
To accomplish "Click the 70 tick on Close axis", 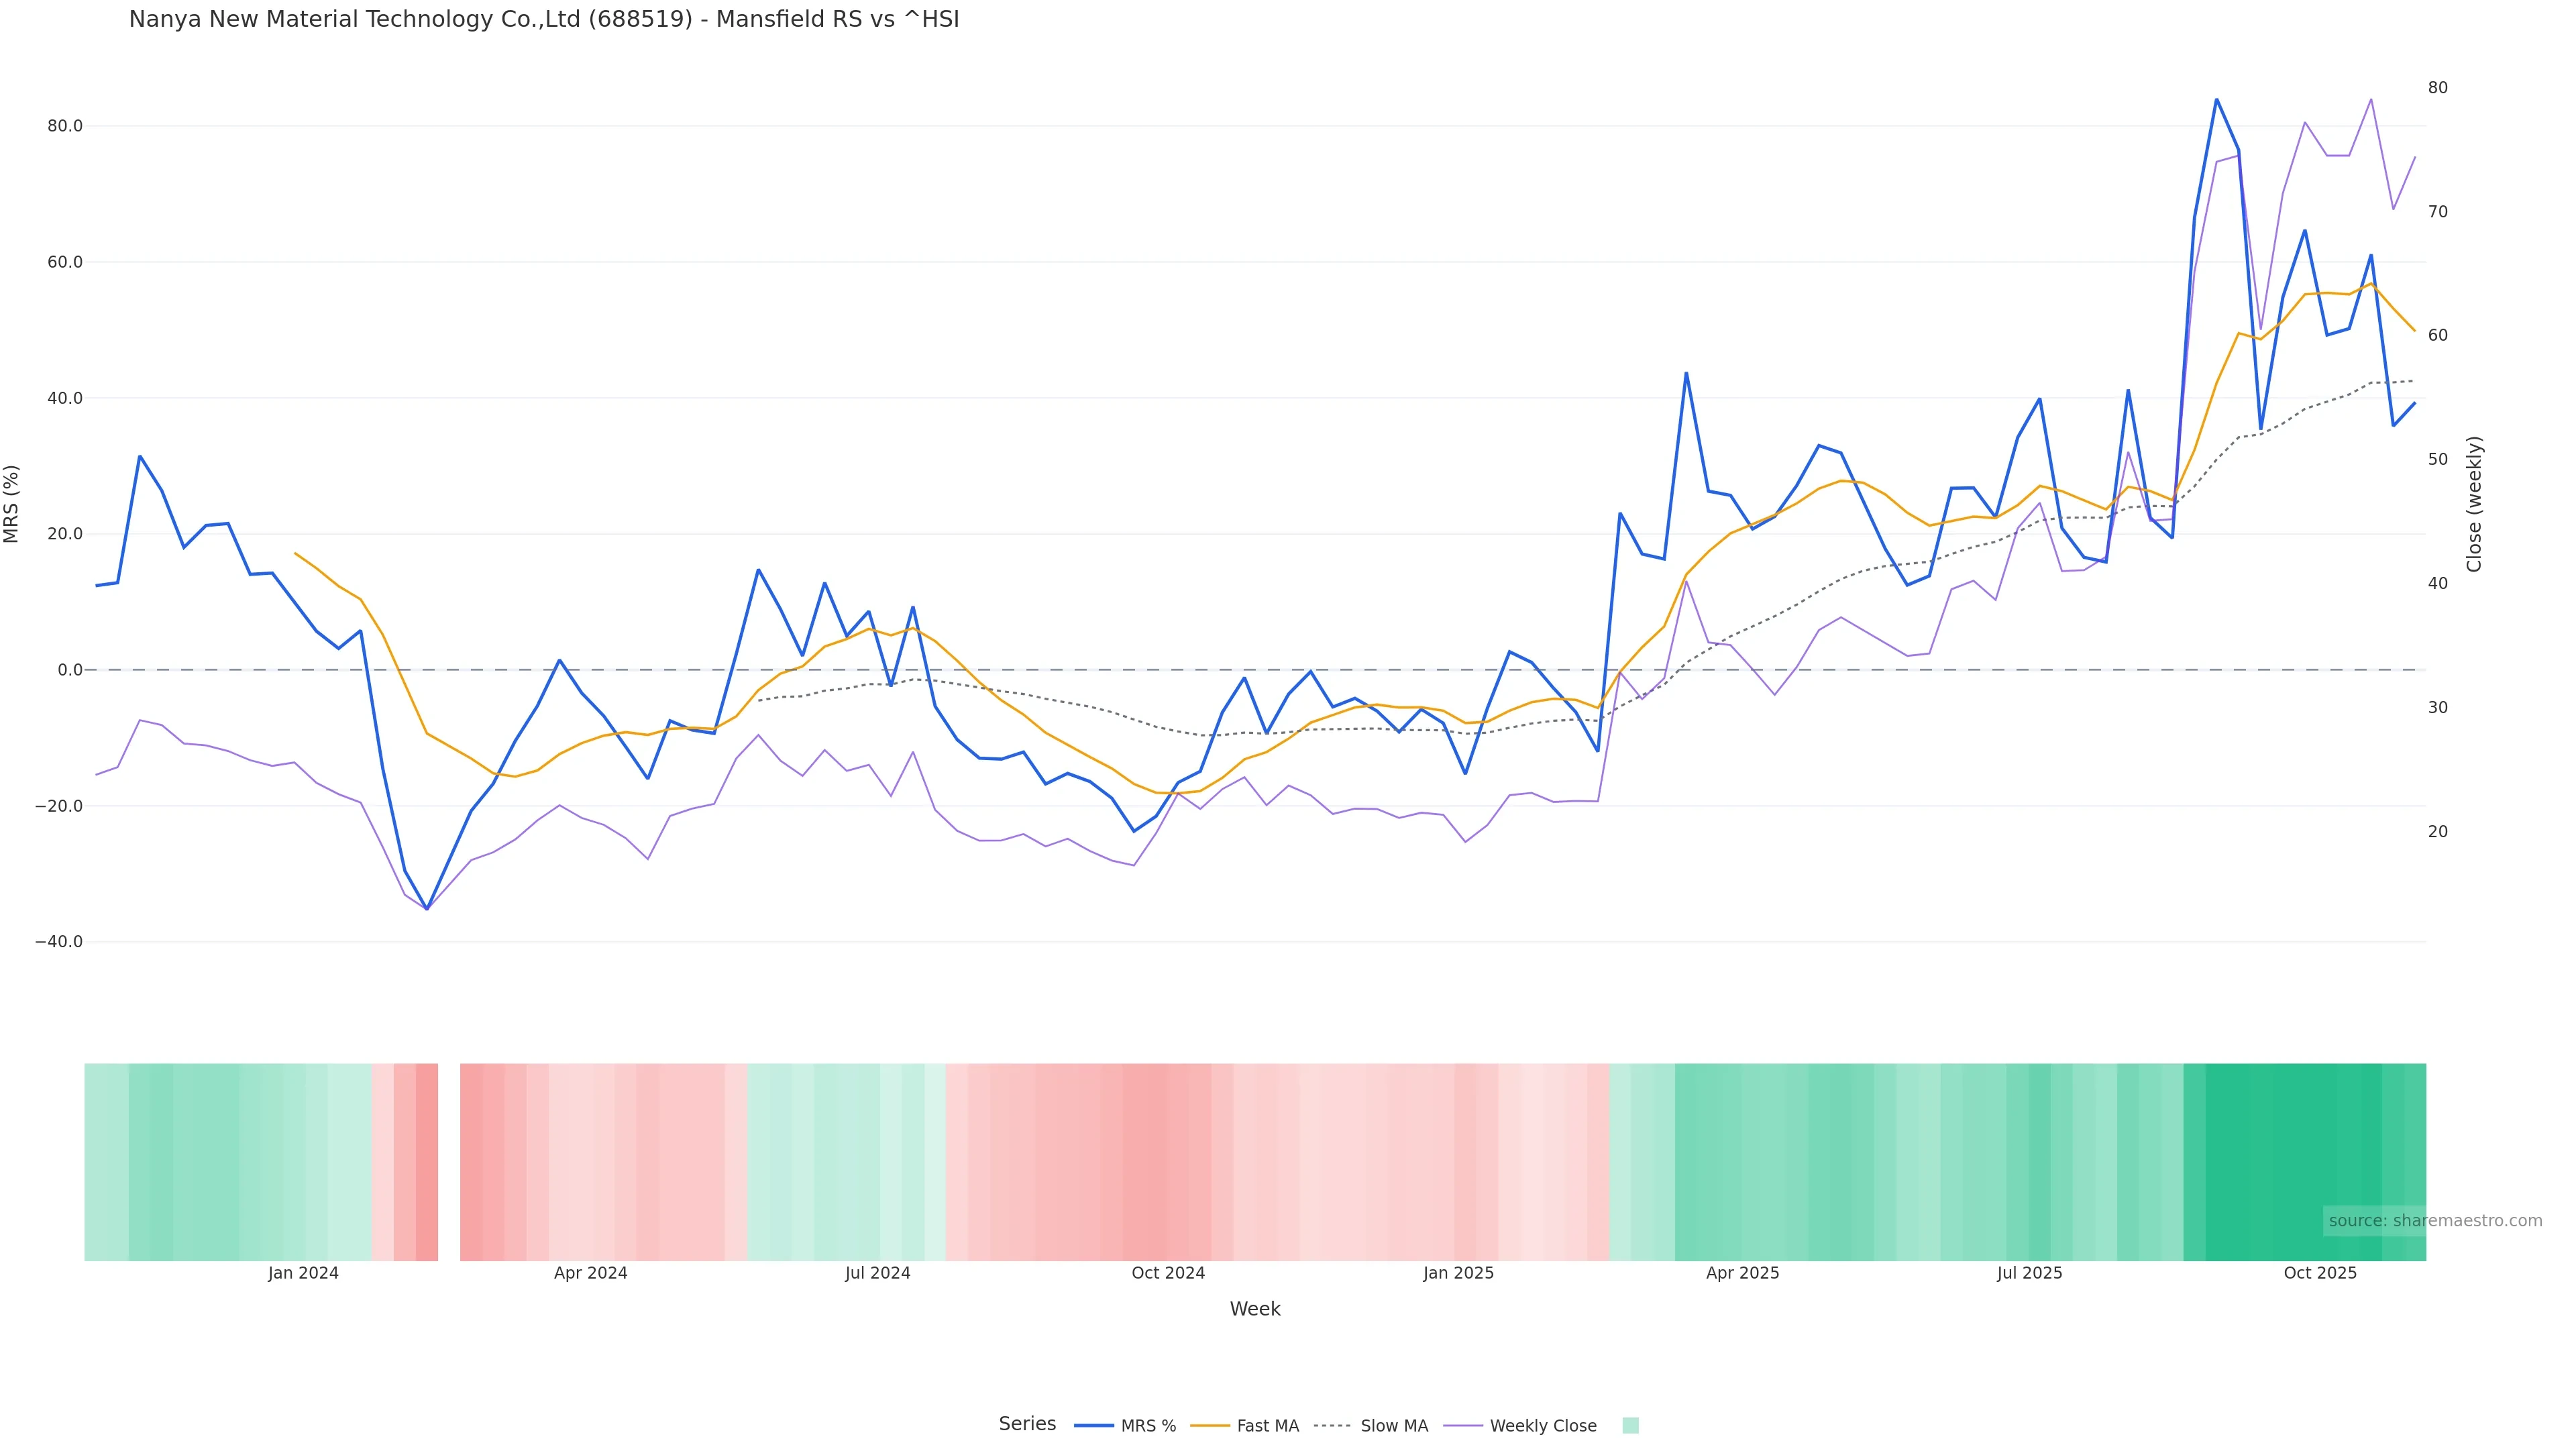I will click(x=2438, y=211).
